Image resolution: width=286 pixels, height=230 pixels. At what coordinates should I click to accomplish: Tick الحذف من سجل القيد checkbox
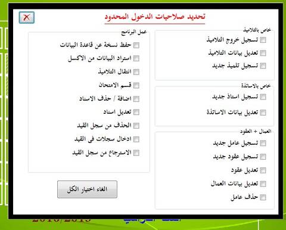point(136,126)
